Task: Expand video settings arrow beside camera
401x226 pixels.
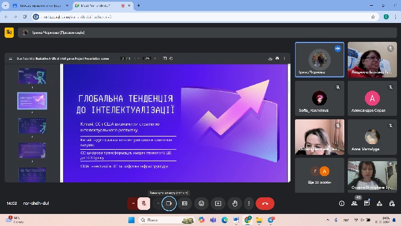Action: [158, 204]
